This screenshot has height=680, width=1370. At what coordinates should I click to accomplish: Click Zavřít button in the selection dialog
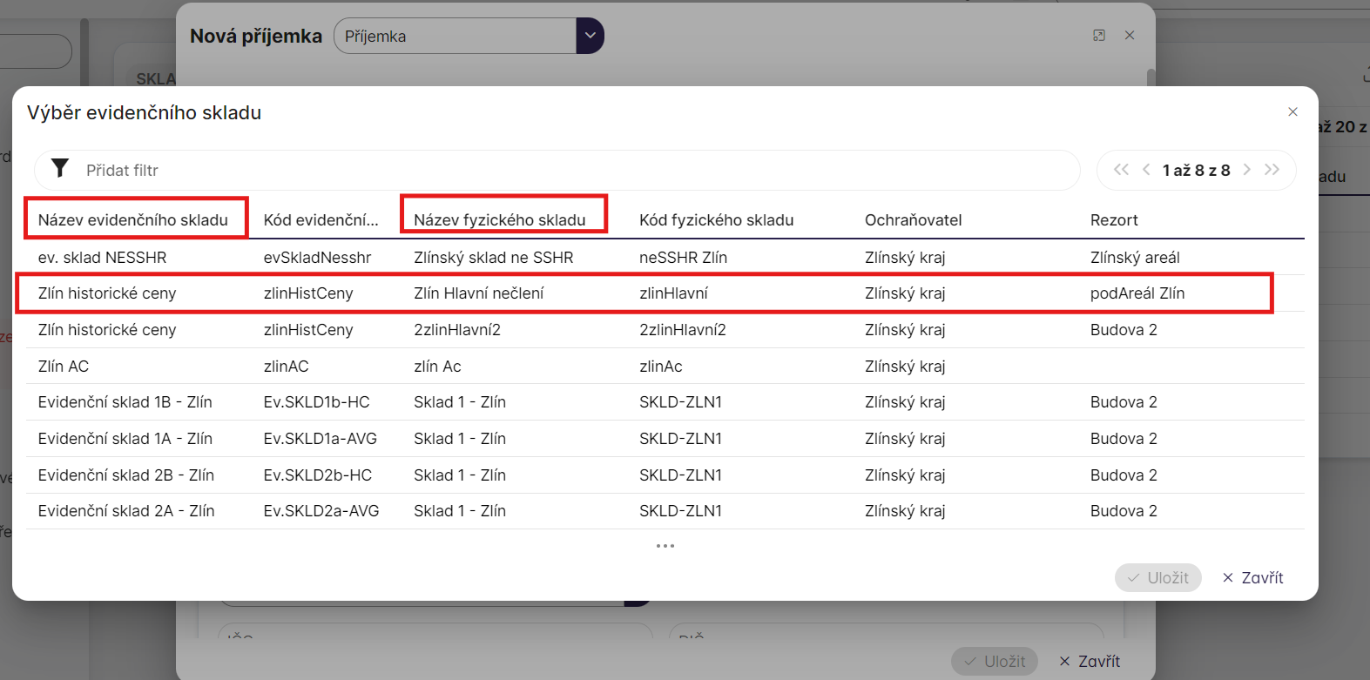(x=1252, y=578)
